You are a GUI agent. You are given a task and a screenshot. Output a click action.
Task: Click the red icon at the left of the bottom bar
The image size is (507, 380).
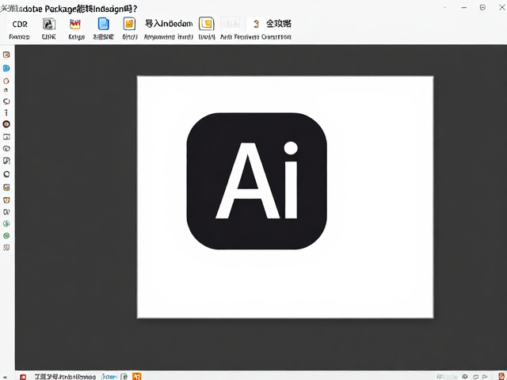(23, 377)
